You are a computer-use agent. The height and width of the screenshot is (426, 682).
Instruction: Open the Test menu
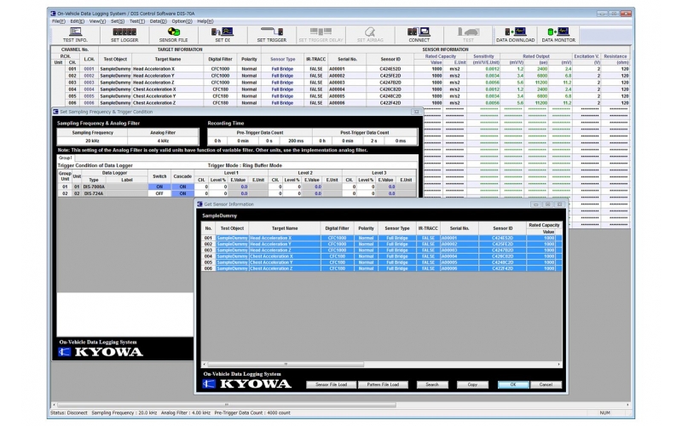(x=136, y=21)
